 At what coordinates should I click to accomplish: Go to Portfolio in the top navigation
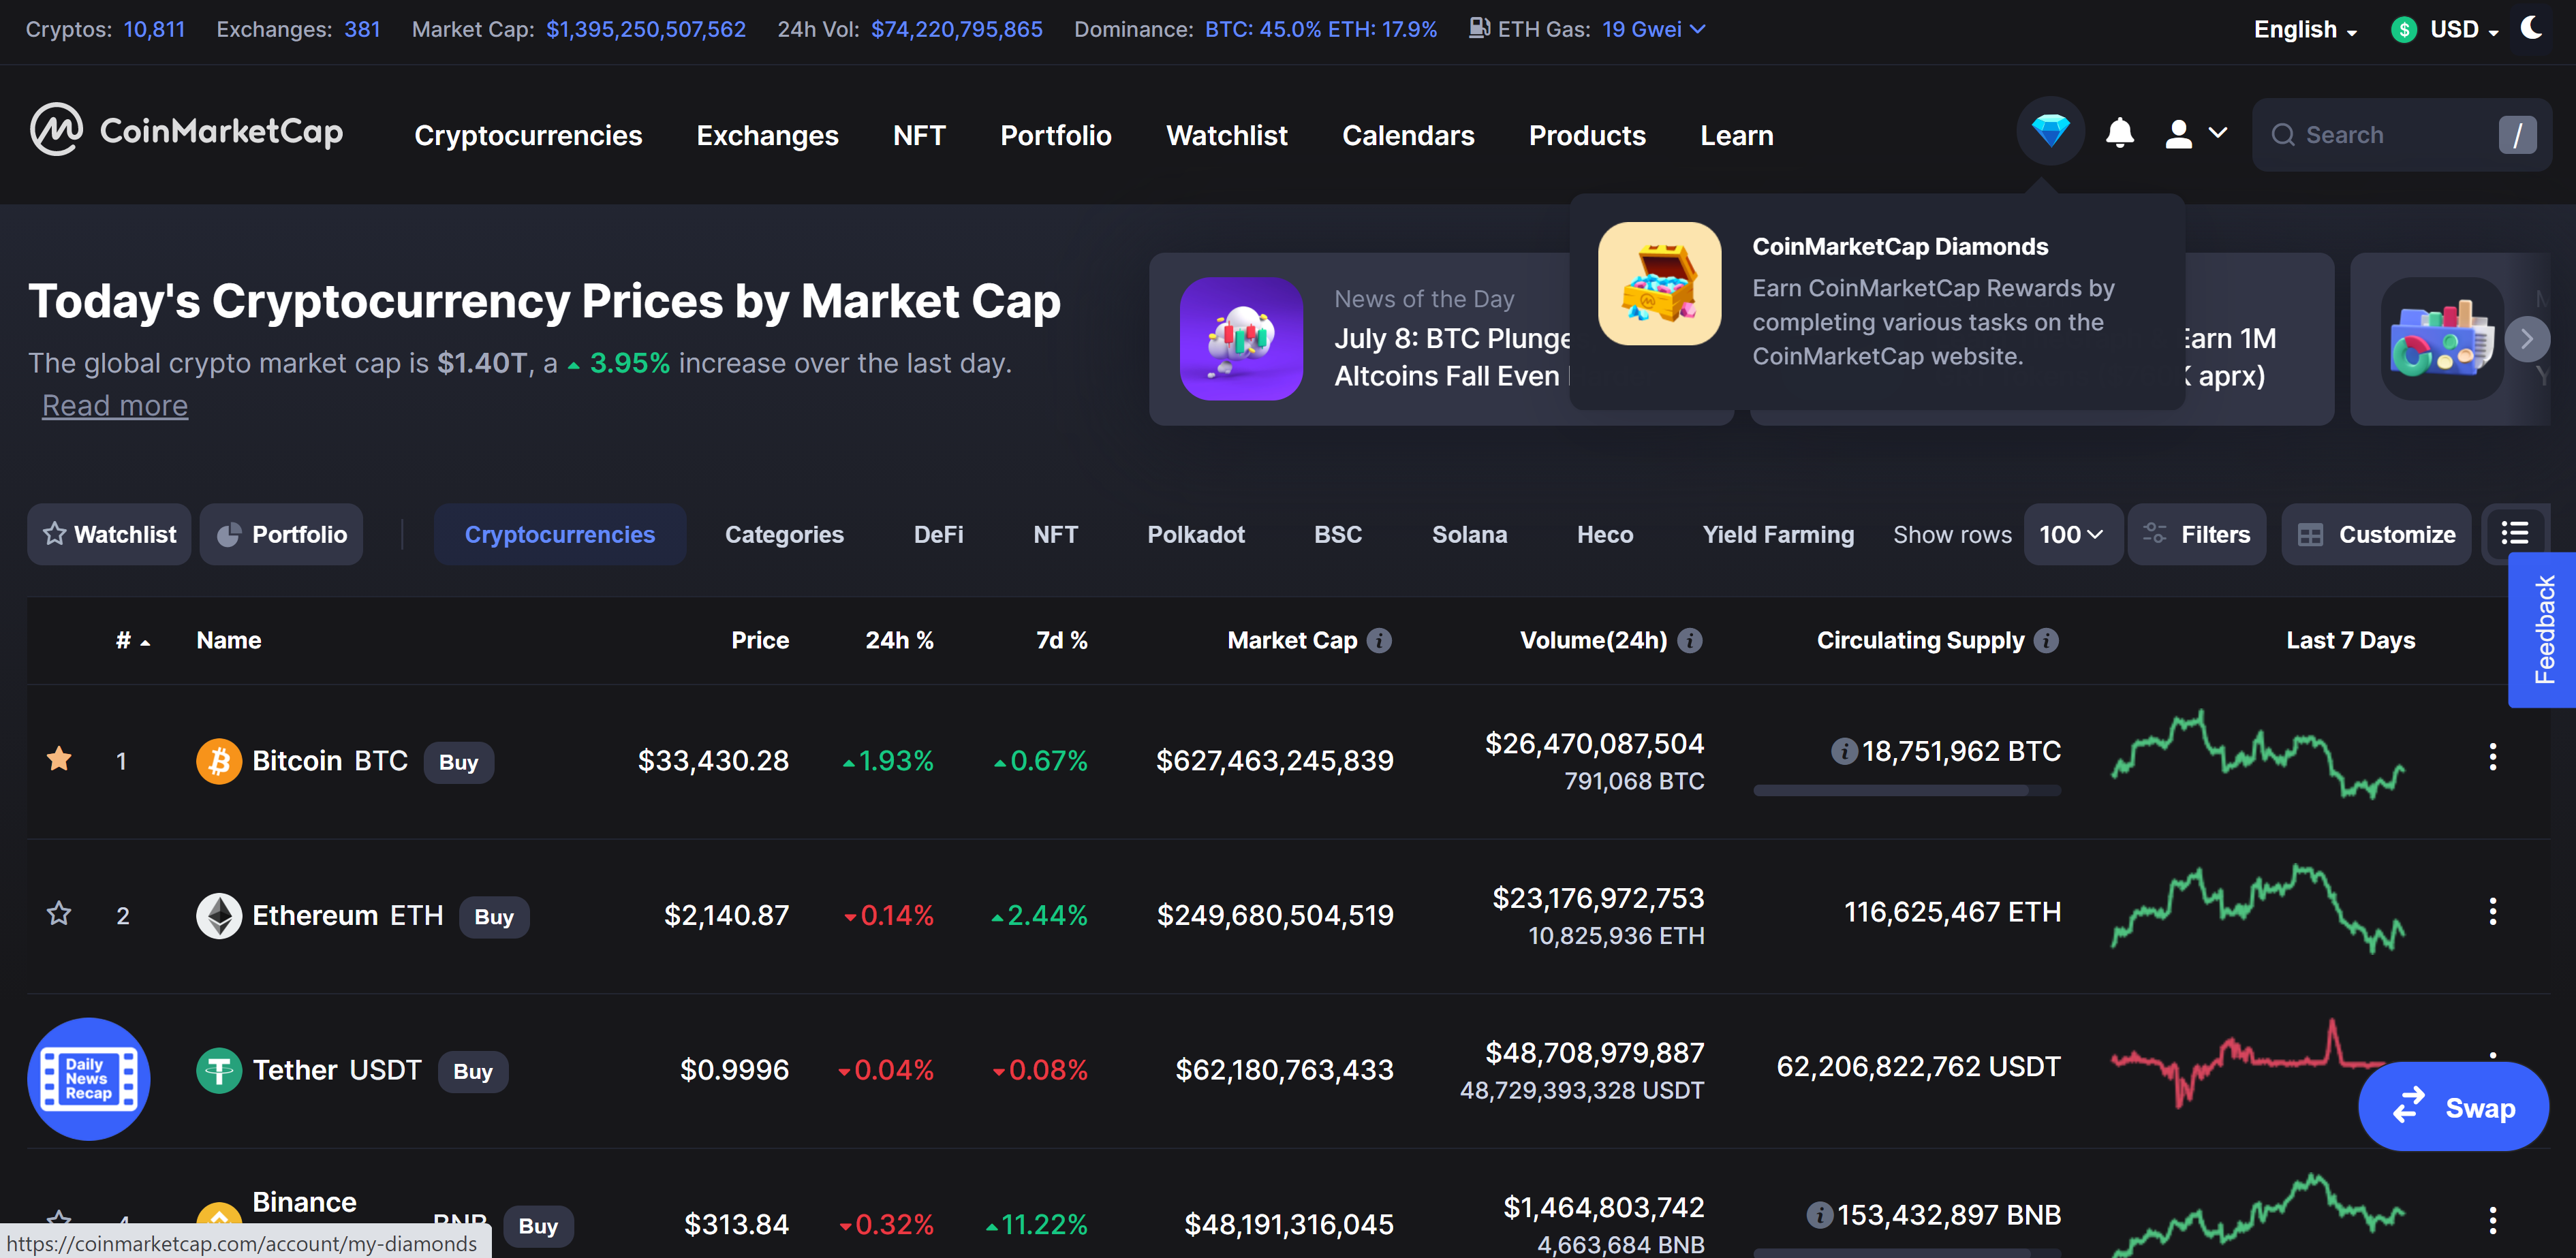click(x=1056, y=135)
